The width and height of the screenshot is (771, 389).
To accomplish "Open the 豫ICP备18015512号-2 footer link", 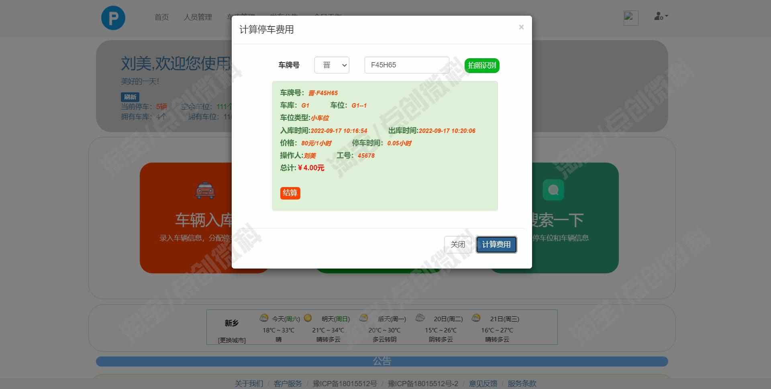I will [423, 383].
